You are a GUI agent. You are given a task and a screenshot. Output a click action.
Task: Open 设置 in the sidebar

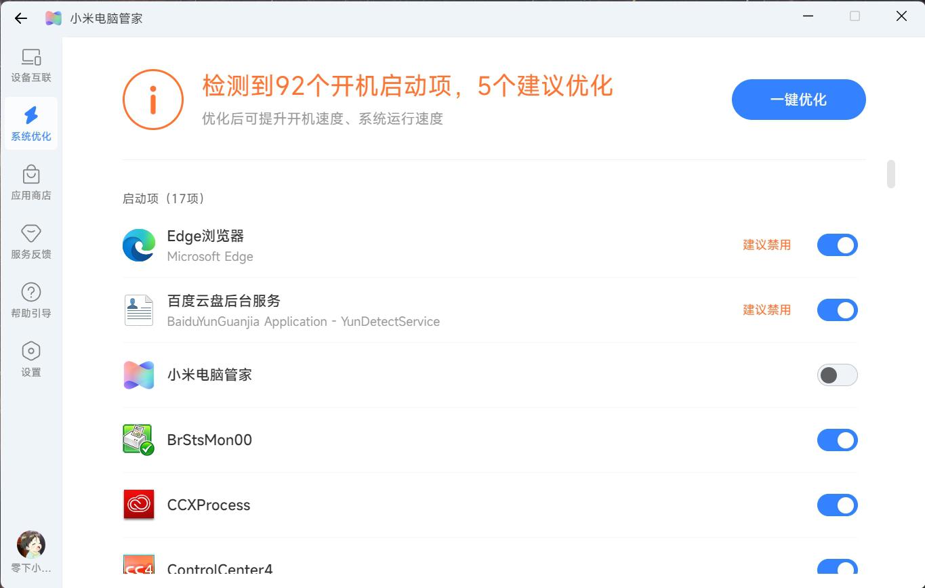click(31, 360)
